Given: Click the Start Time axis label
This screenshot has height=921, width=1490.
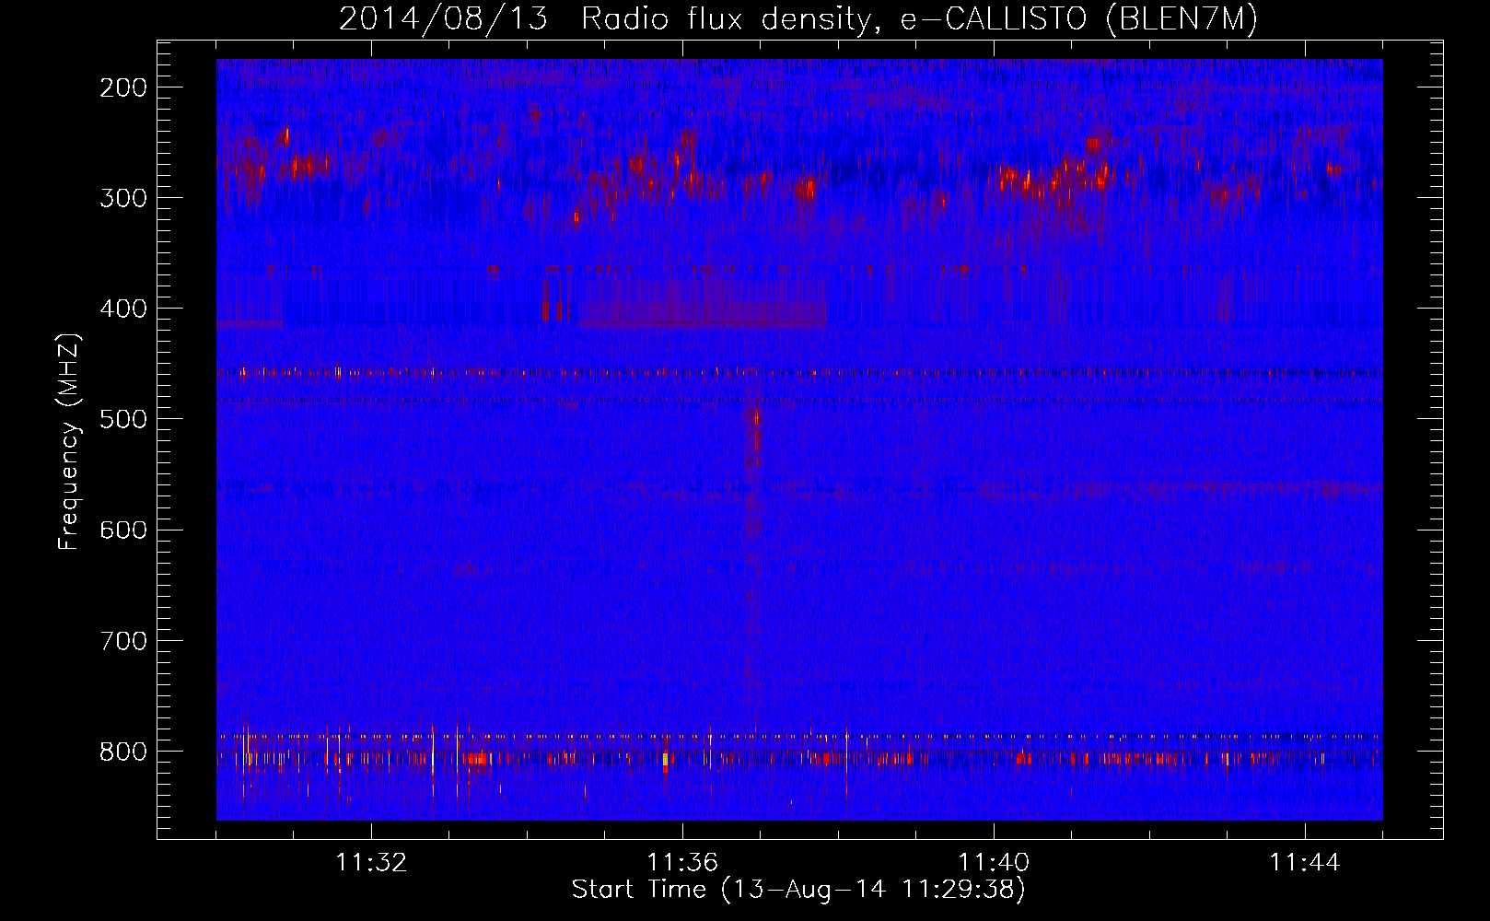Looking at the screenshot, I should coord(797,890).
